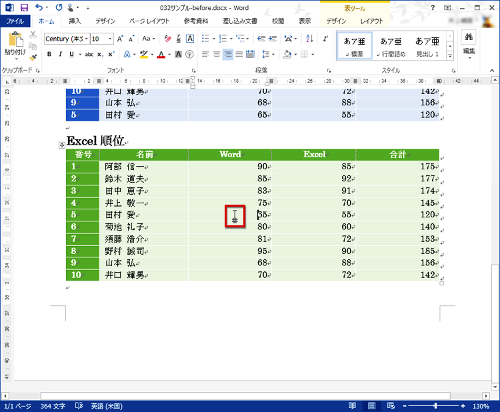500x412 pixels.
Task: Switch to the Web Layout view icon
Action: [391, 405]
